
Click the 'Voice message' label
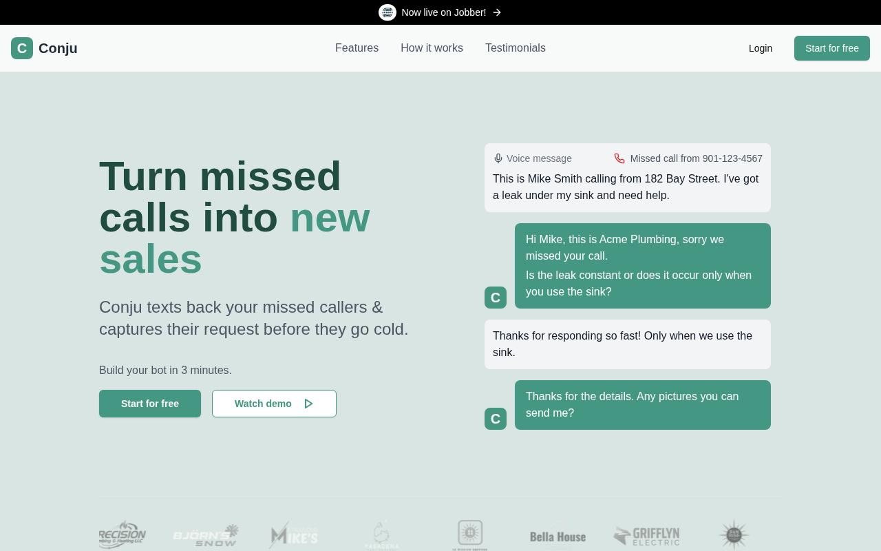pos(539,158)
